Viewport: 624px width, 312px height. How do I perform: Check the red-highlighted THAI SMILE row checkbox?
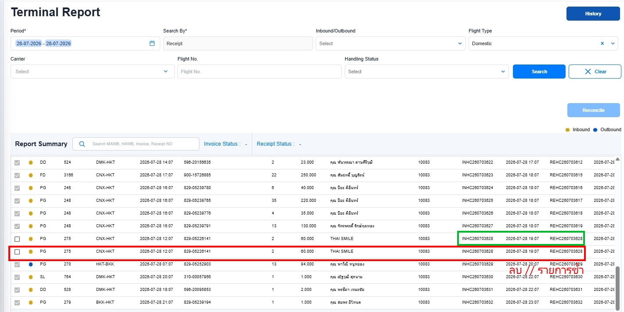point(17,252)
